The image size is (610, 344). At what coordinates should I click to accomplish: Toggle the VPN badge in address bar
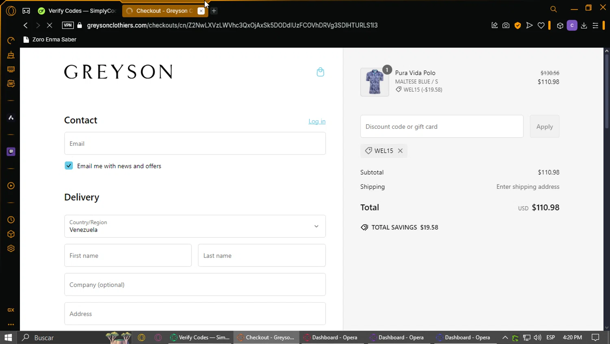tap(68, 25)
